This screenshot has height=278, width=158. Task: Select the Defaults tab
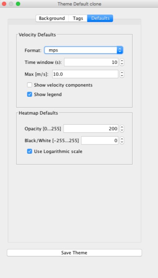pyautogui.click(x=100, y=18)
